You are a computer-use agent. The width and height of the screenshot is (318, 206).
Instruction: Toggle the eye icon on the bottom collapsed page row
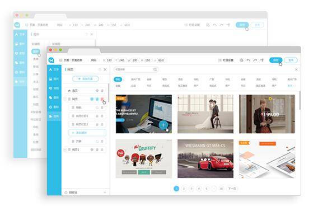click(92, 149)
